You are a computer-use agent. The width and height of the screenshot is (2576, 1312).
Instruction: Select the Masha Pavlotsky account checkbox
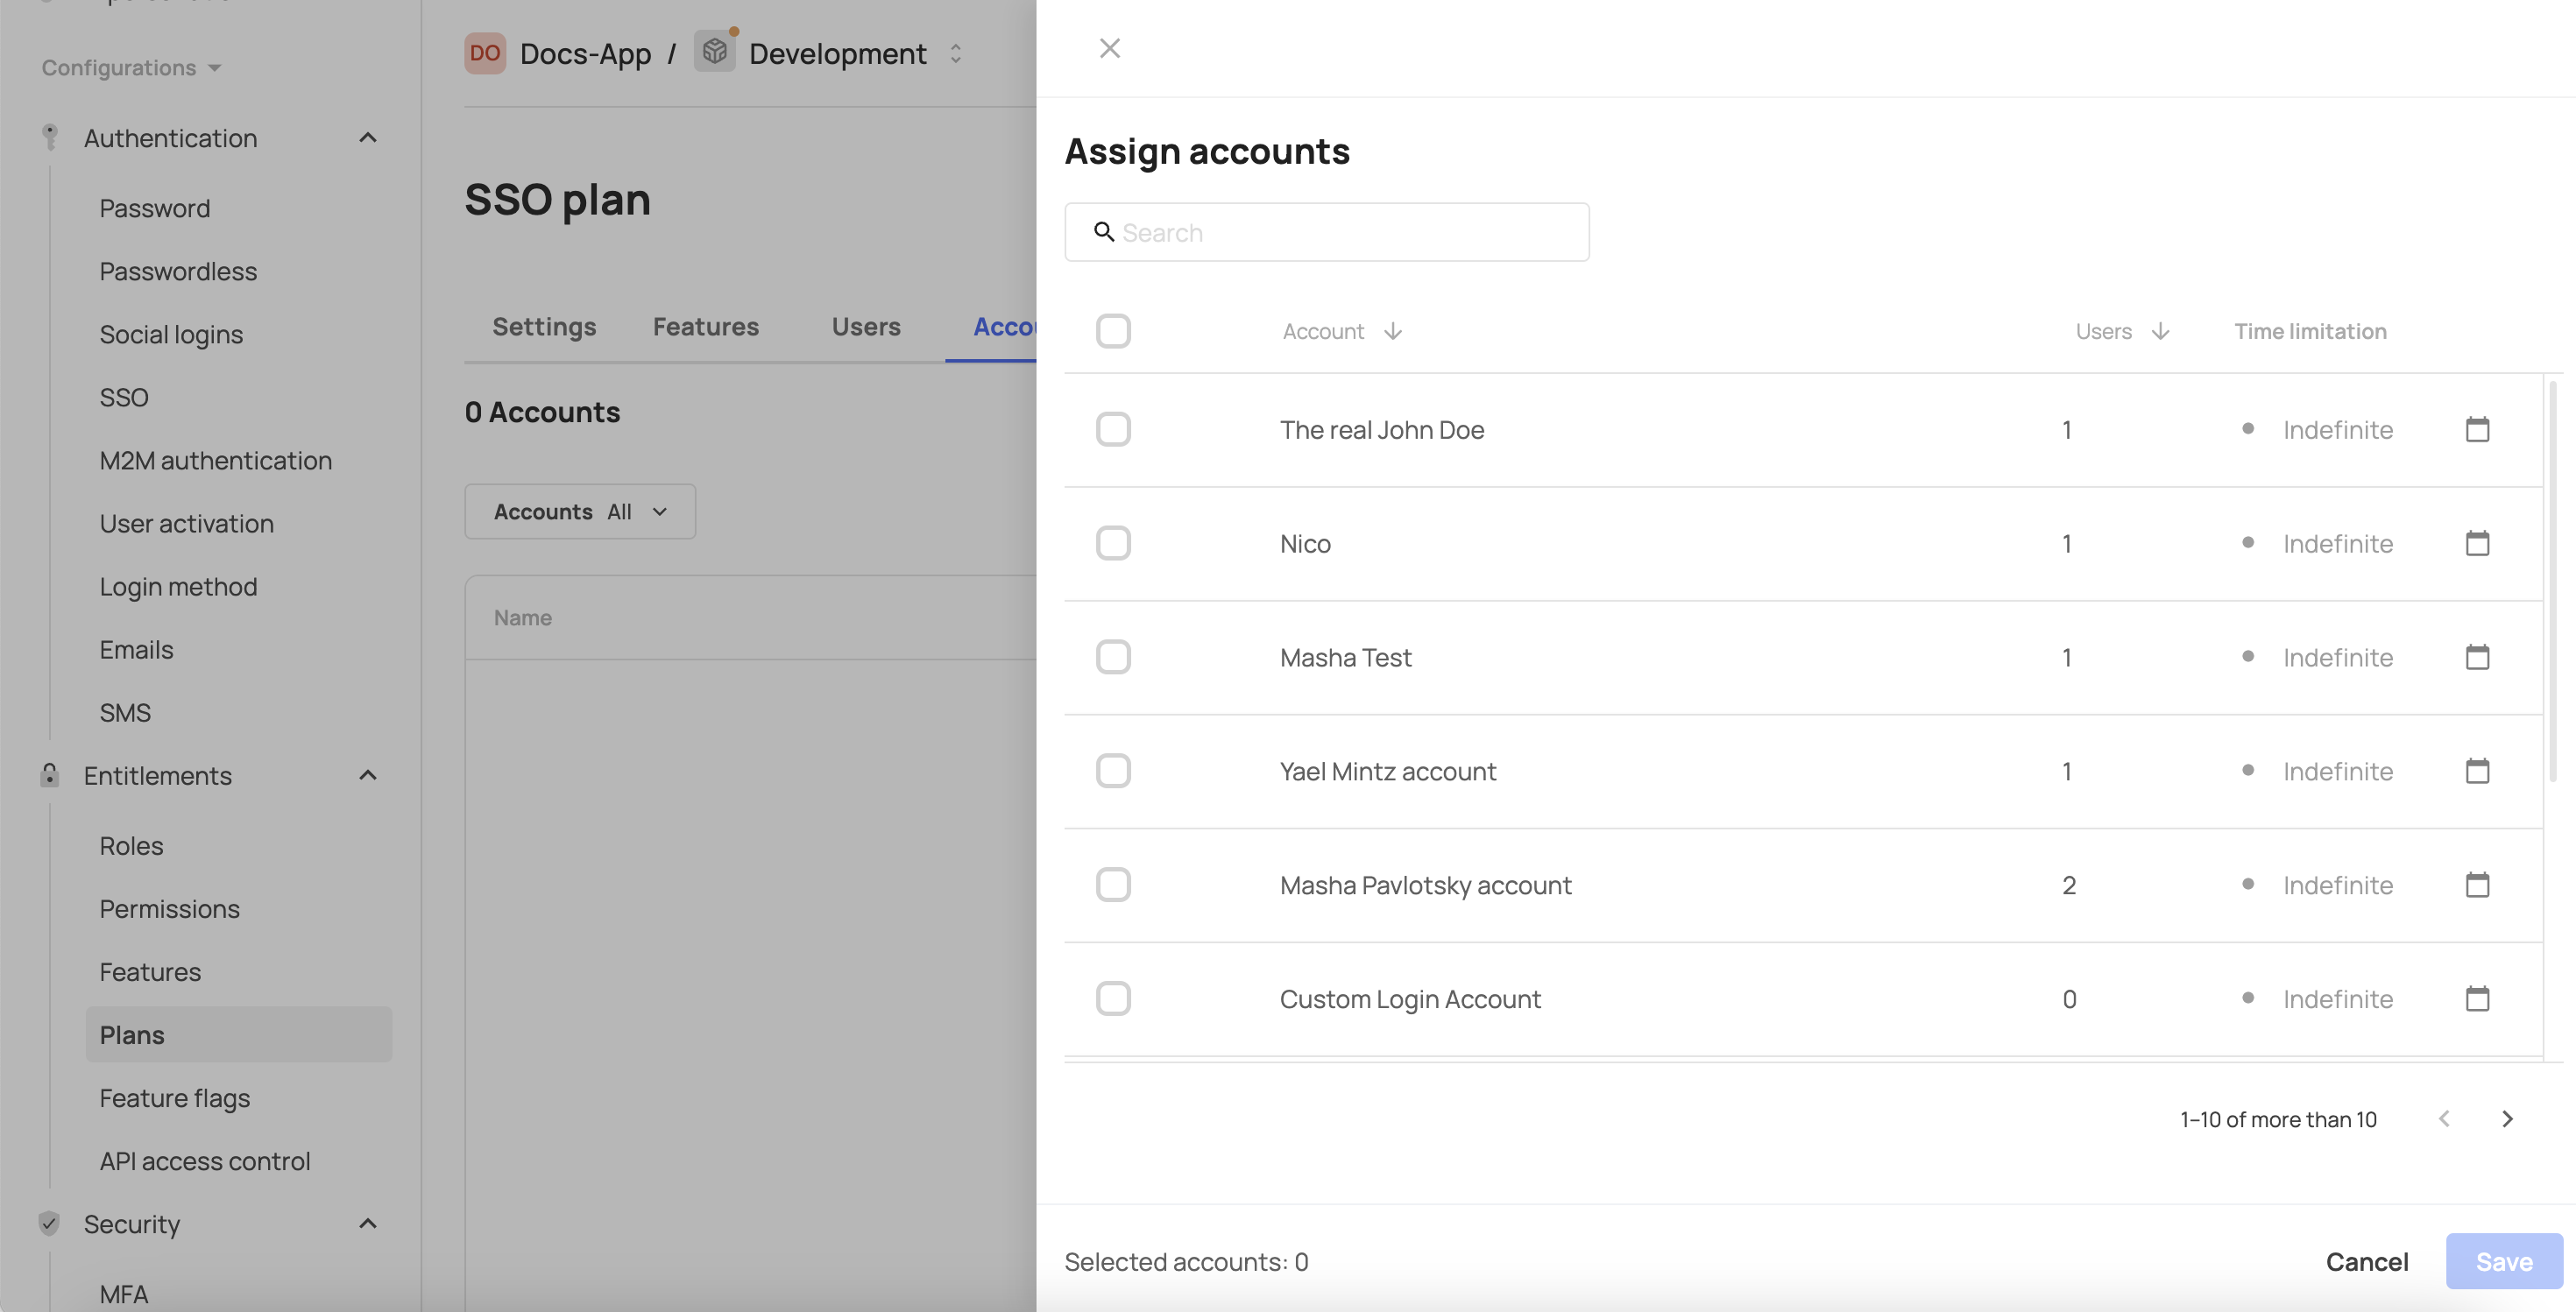click(1113, 885)
